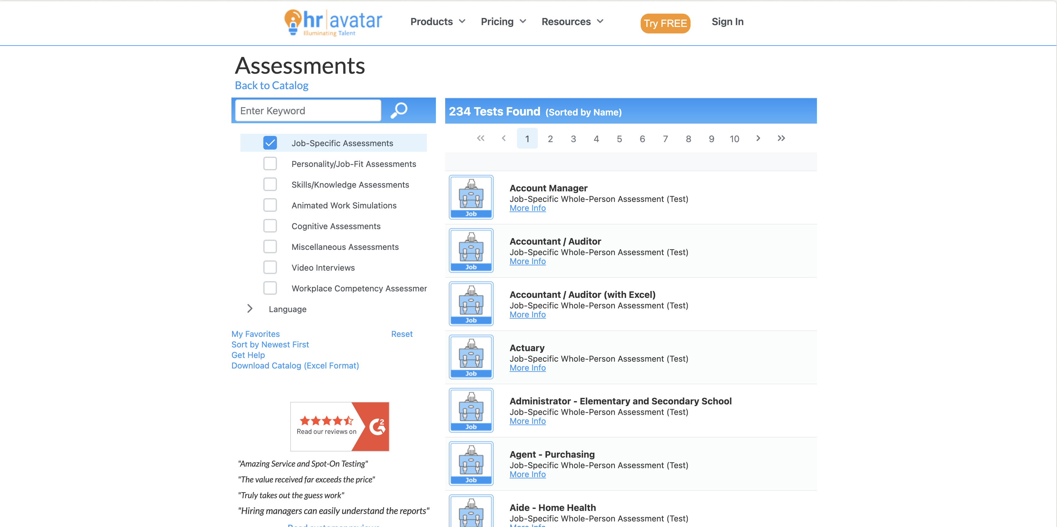Image resolution: width=1057 pixels, height=527 pixels.
Task: Click the Actuary job icon
Action: pyautogui.click(x=471, y=357)
